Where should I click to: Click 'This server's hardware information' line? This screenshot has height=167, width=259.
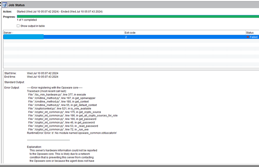coord(63,150)
